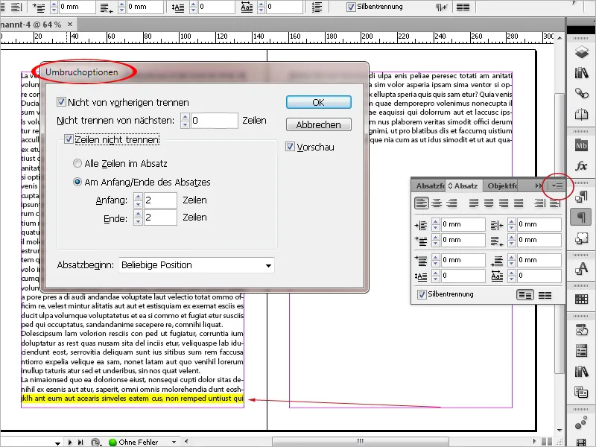The image size is (596, 447).
Task: Open the Pages panel icon in the dock
Action: click(581, 114)
